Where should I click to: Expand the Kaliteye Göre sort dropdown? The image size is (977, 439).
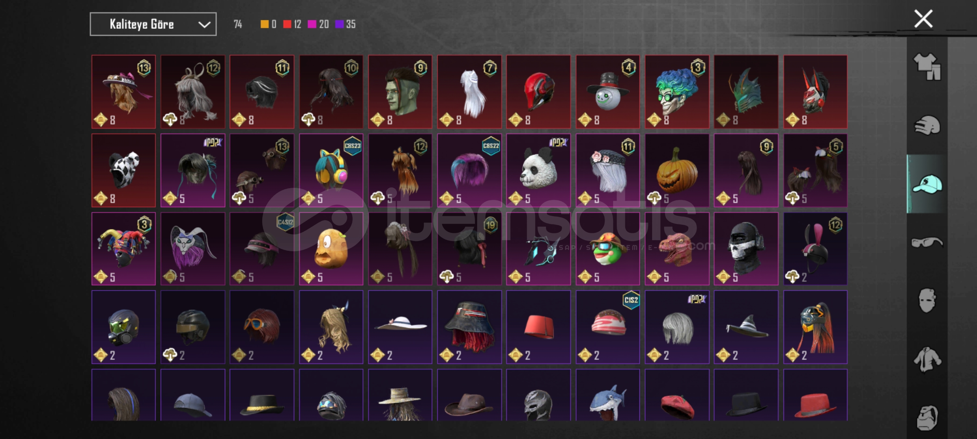tap(153, 24)
